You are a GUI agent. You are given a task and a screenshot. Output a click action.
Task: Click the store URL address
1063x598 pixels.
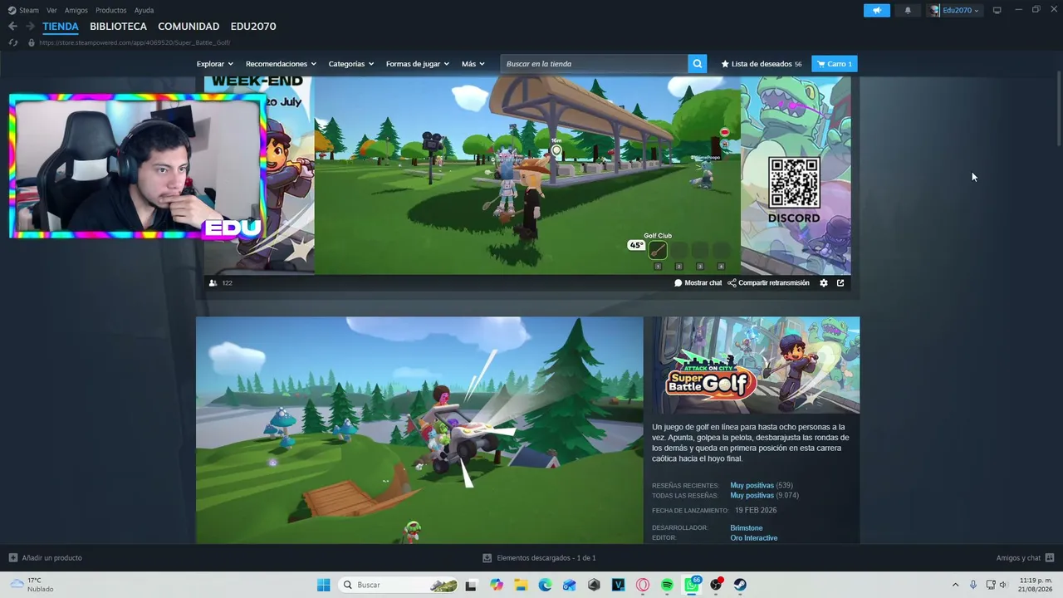[x=135, y=42]
